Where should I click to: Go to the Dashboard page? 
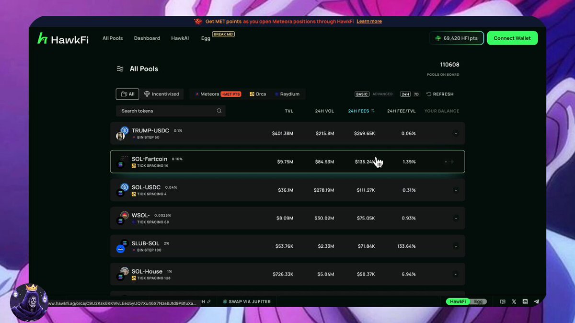tap(147, 38)
